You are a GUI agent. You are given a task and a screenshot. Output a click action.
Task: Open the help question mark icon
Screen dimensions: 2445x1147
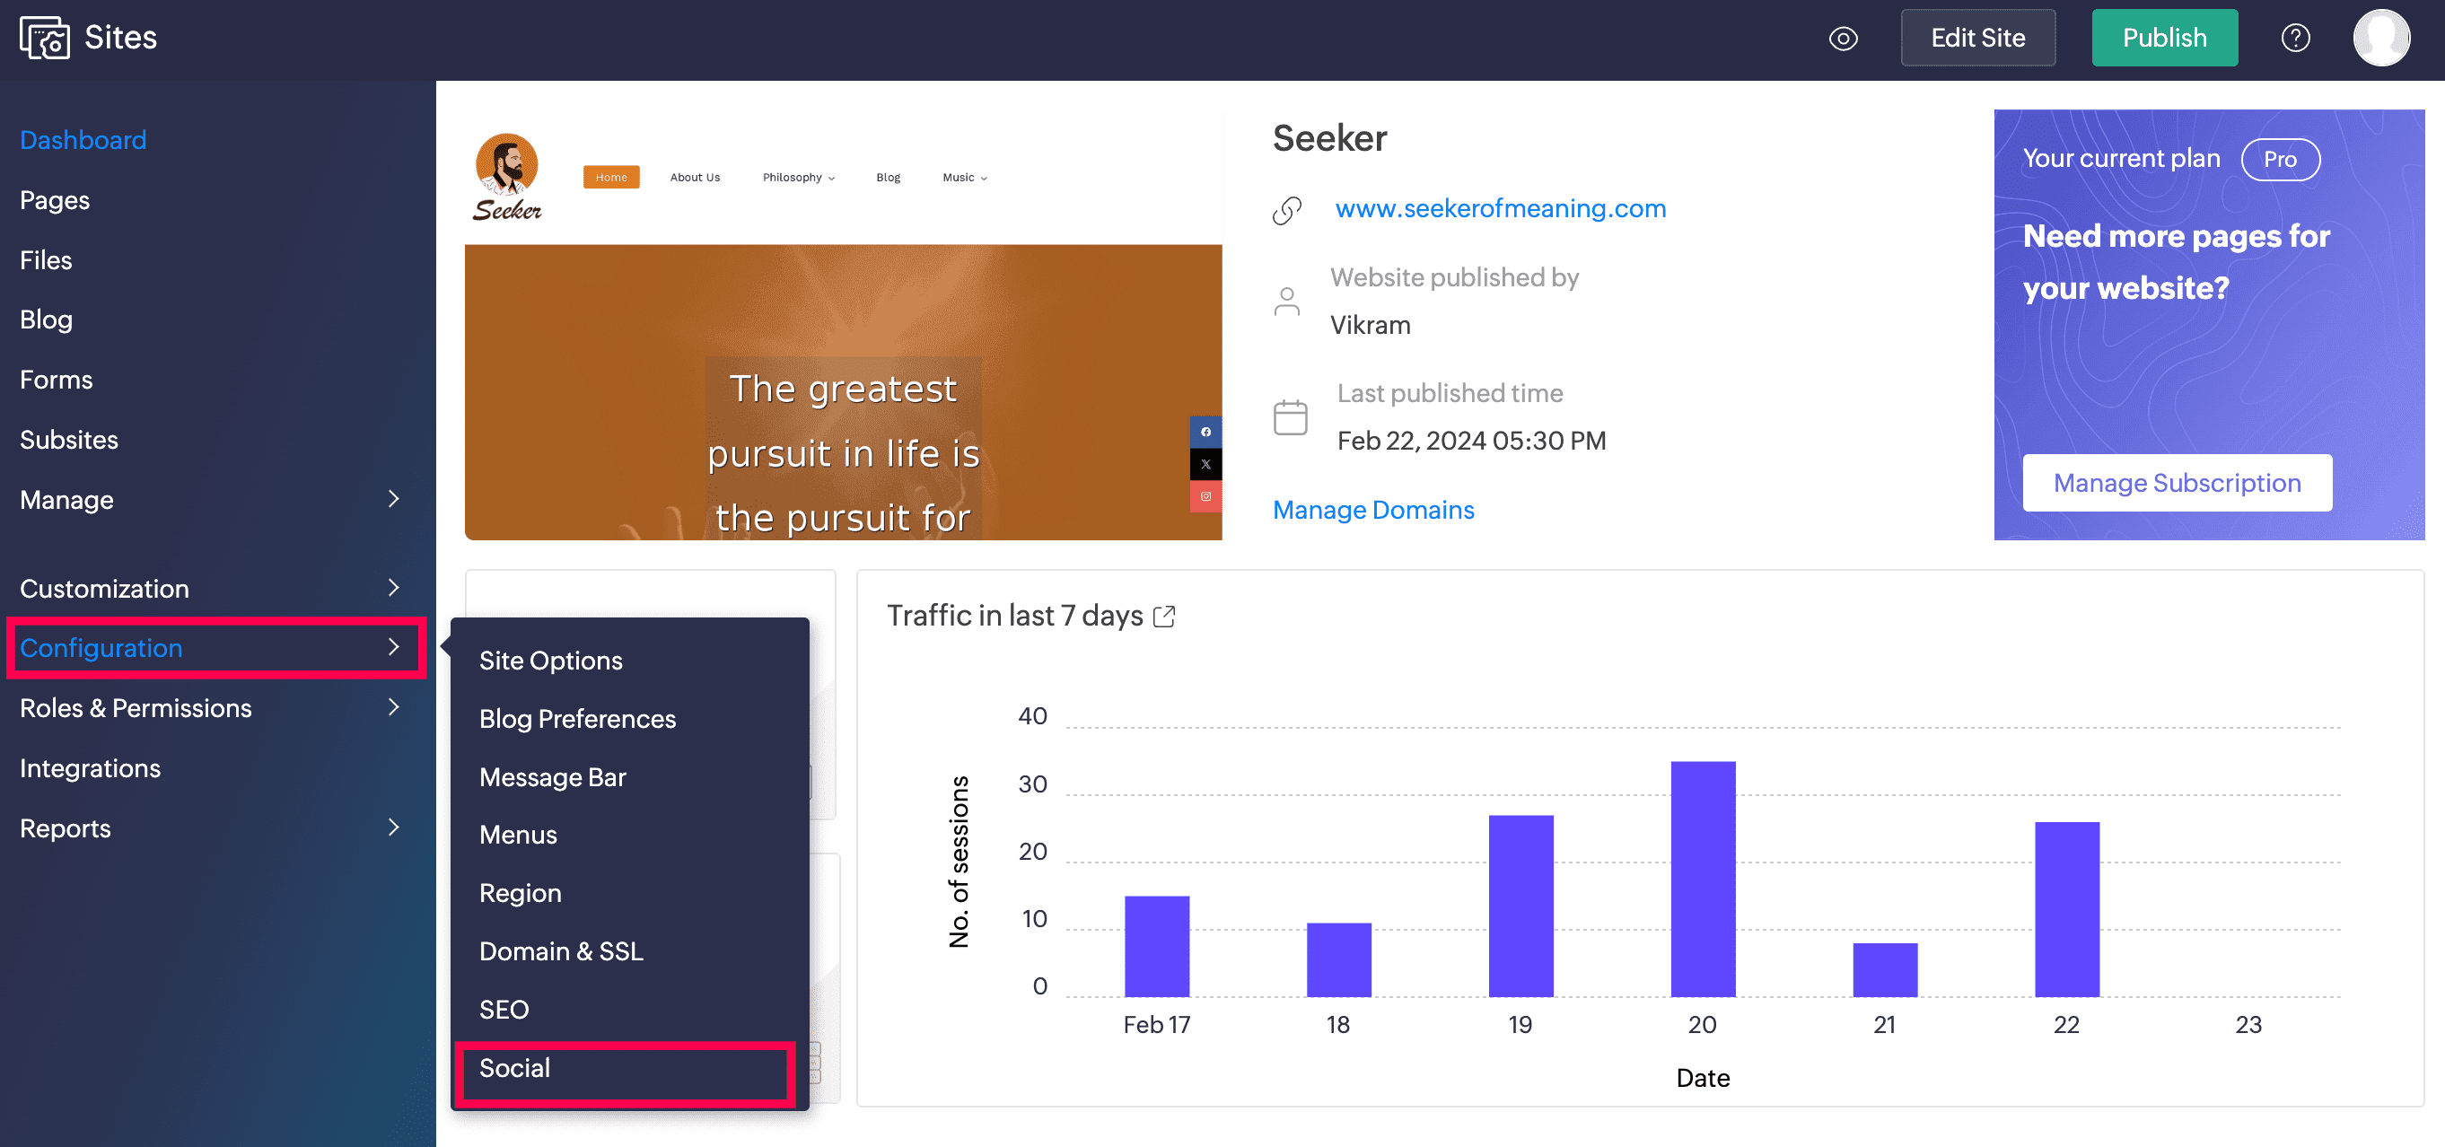tap(2295, 38)
